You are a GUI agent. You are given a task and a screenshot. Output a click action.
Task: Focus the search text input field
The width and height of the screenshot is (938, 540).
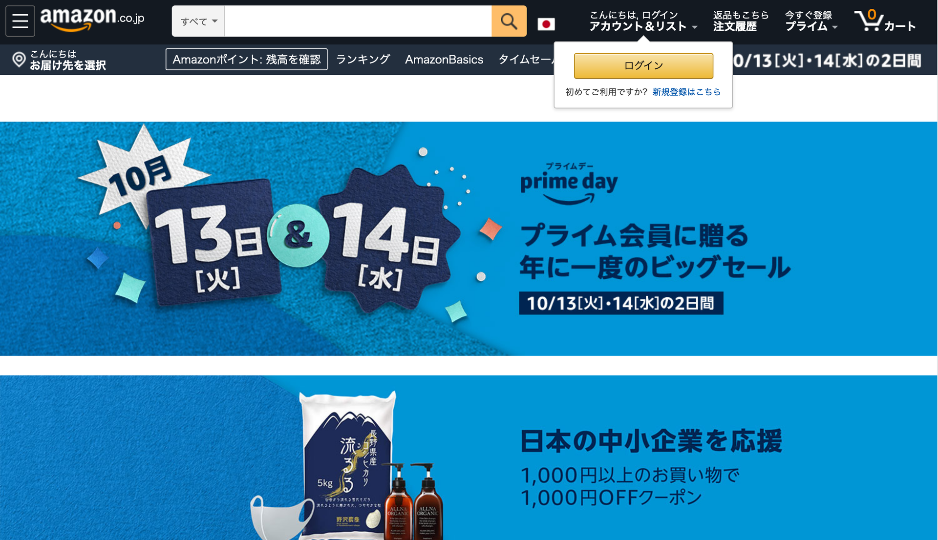[x=358, y=21]
